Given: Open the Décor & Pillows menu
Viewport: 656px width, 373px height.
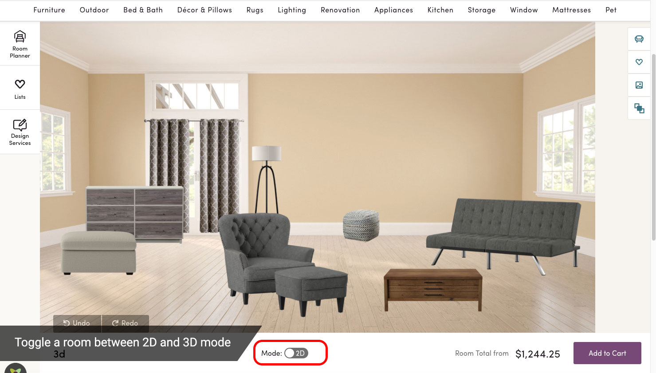Looking at the screenshot, I should pyautogui.click(x=204, y=10).
